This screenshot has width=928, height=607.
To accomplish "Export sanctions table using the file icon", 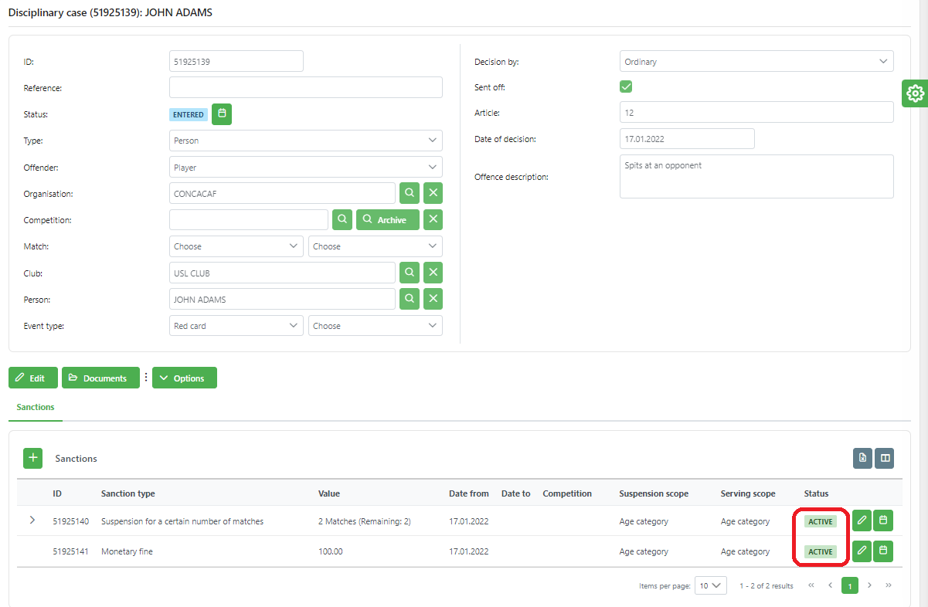I will pos(862,458).
